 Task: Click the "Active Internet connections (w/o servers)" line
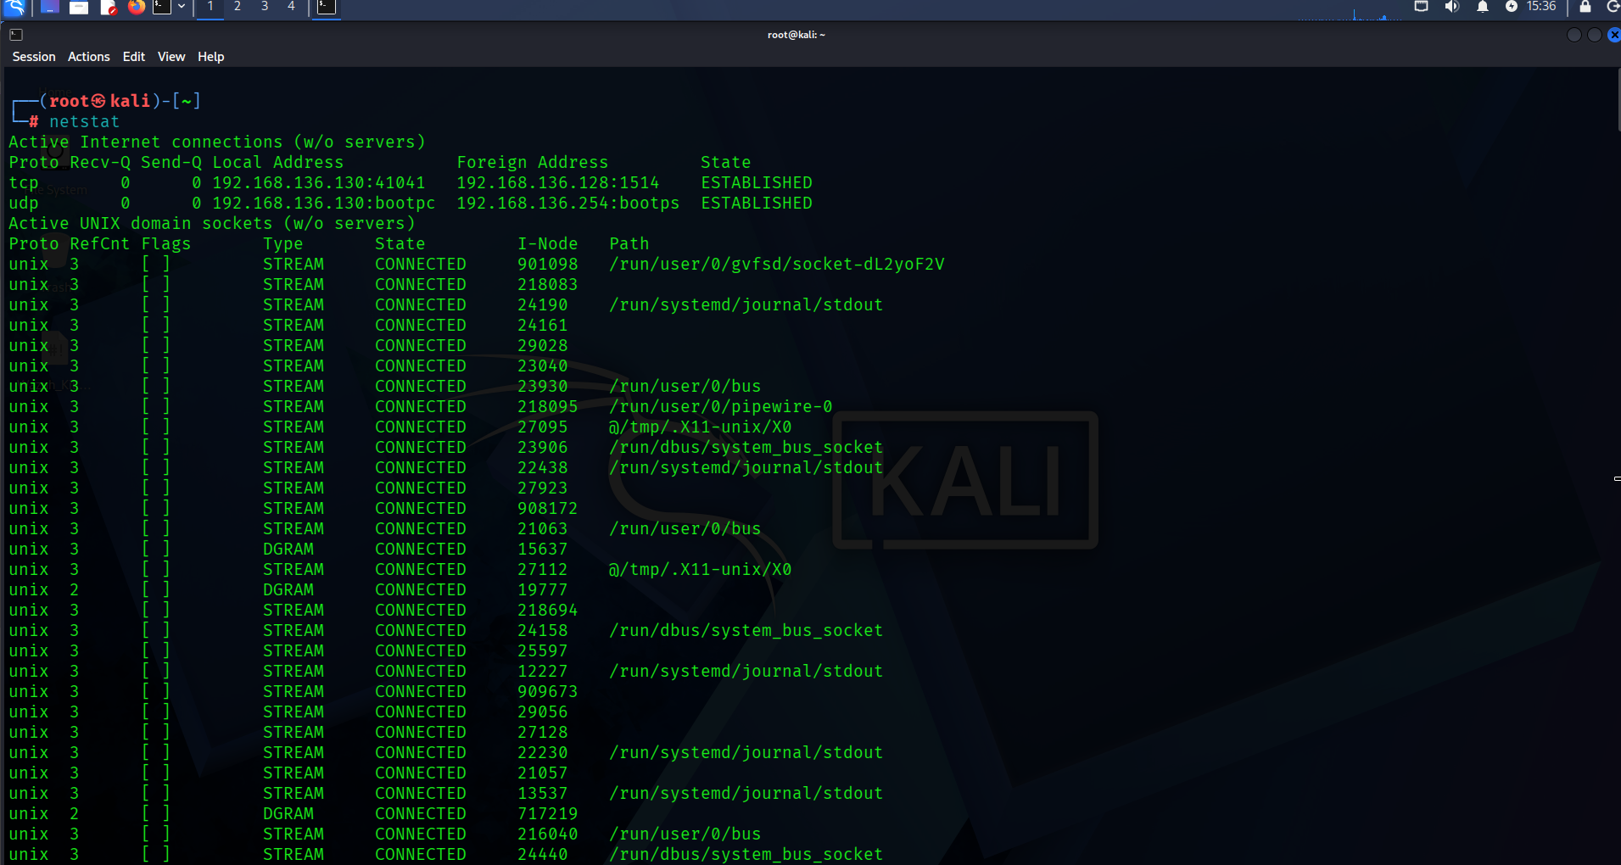point(217,142)
